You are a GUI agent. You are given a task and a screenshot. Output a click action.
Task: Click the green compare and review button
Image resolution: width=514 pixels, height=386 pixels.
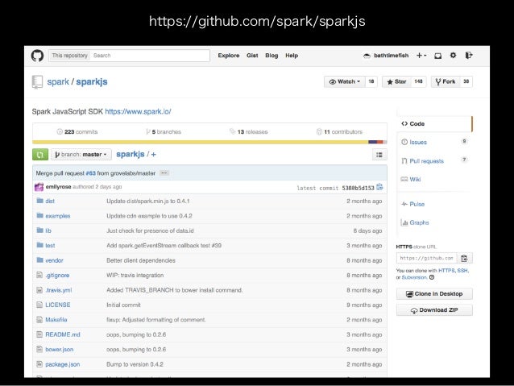pos(40,155)
